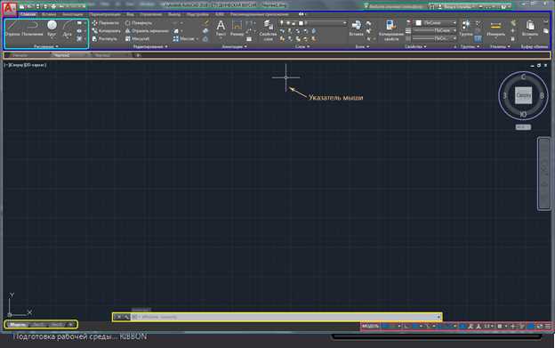Switch to the Главная ribbon tab

coord(28,14)
